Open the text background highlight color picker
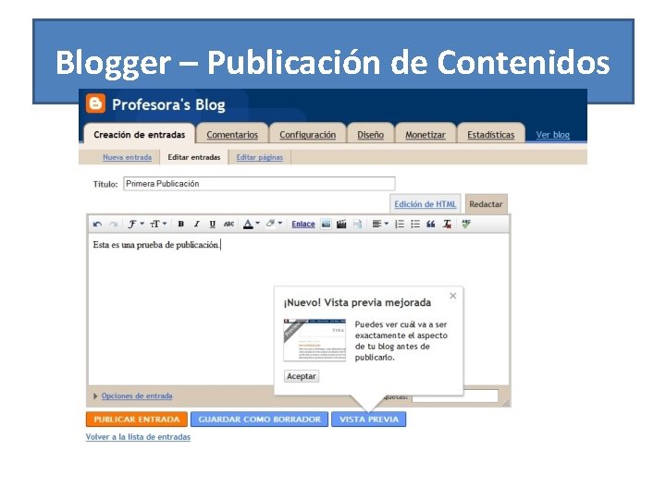 [274, 224]
